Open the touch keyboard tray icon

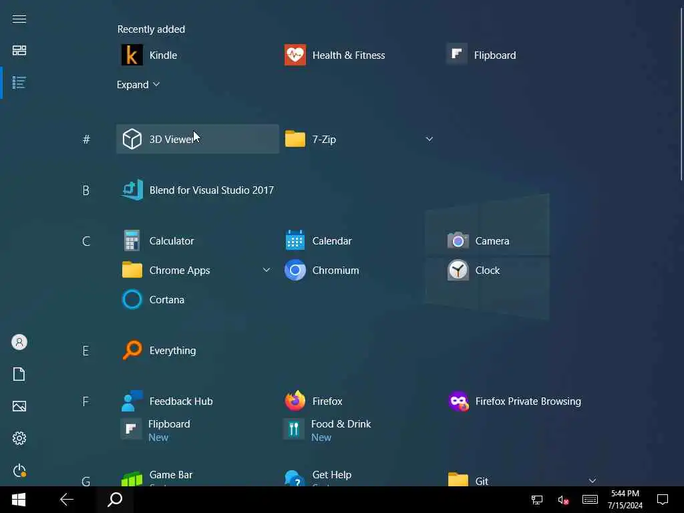click(x=590, y=500)
